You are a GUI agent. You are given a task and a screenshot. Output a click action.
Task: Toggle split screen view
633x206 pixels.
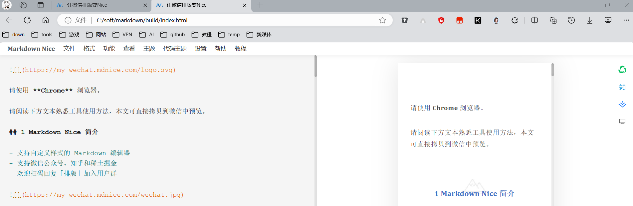535,20
